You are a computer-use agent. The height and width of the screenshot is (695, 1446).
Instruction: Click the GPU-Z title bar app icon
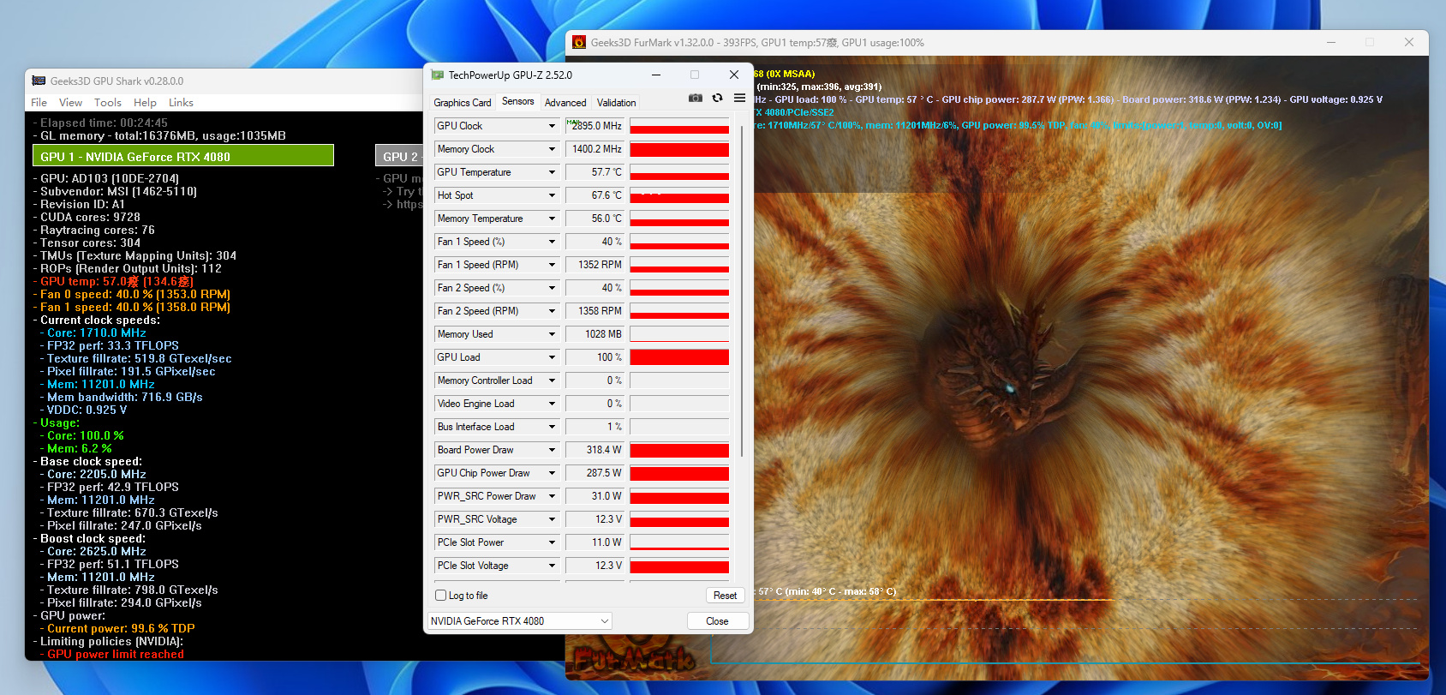(438, 75)
